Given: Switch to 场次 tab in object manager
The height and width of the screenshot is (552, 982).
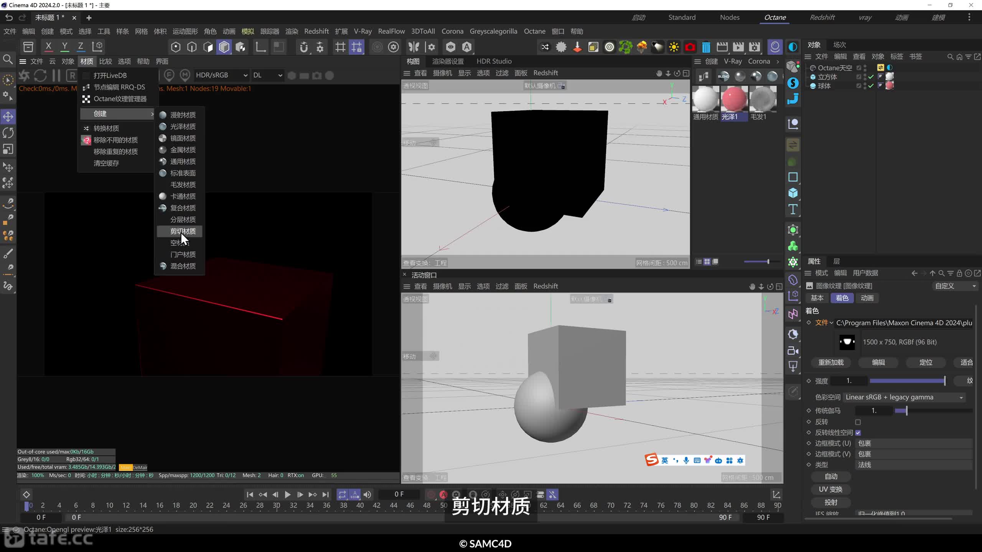Looking at the screenshot, I should [x=839, y=45].
